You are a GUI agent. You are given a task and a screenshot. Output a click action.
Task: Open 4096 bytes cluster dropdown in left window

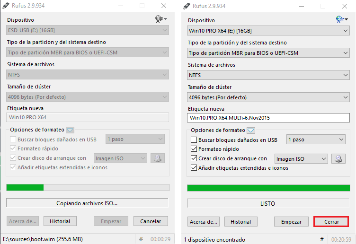[x=88, y=97]
